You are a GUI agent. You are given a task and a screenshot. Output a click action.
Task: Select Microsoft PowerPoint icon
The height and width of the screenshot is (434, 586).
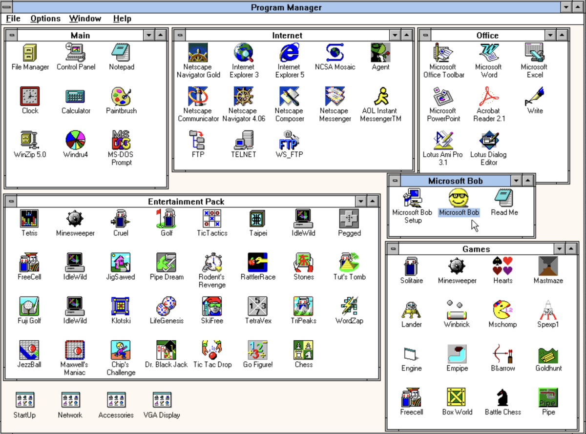tap(443, 97)
